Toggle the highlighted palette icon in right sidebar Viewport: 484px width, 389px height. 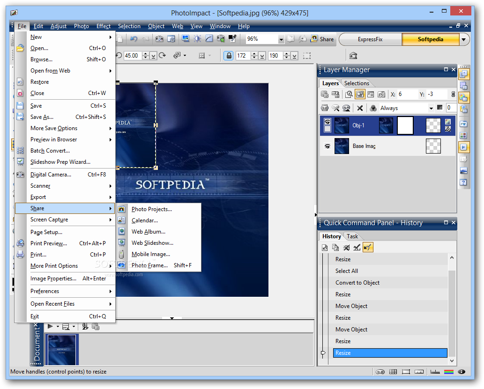(x=463, y=98)
